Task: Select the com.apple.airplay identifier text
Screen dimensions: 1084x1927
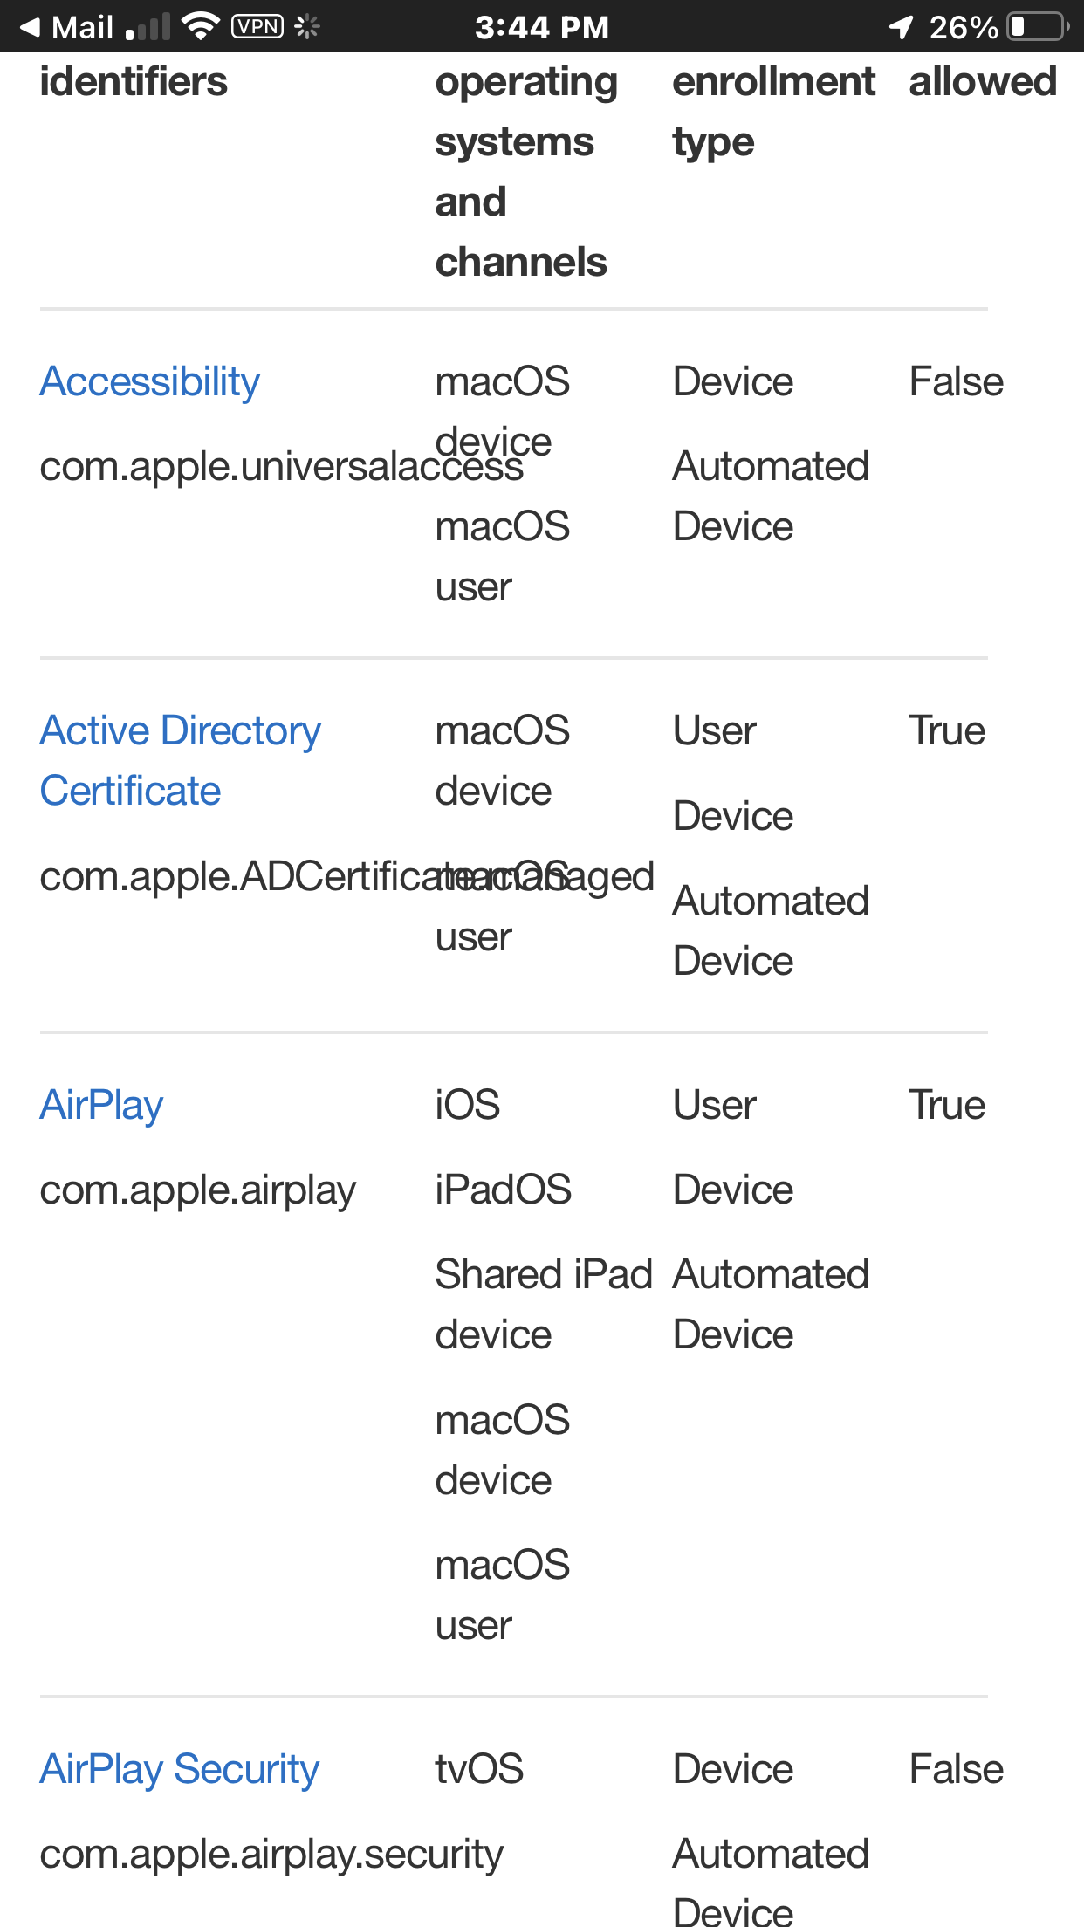Action: pos(198,1190)
